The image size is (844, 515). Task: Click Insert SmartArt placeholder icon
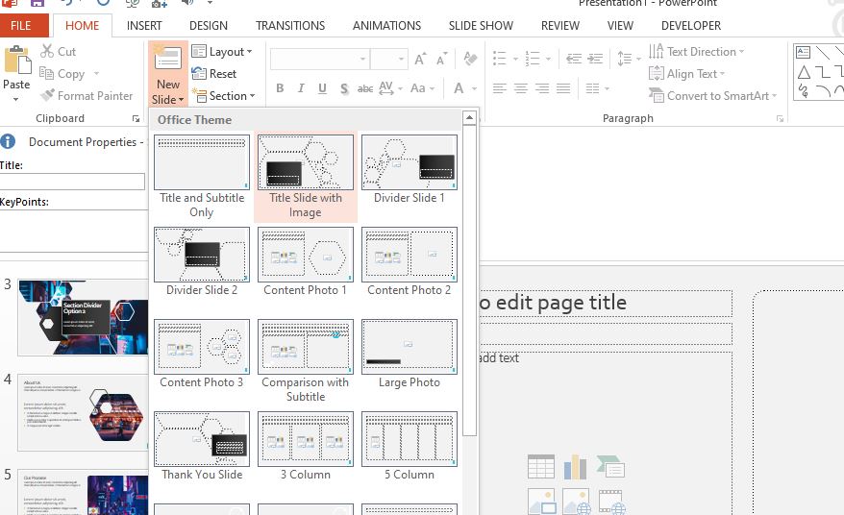610,467
